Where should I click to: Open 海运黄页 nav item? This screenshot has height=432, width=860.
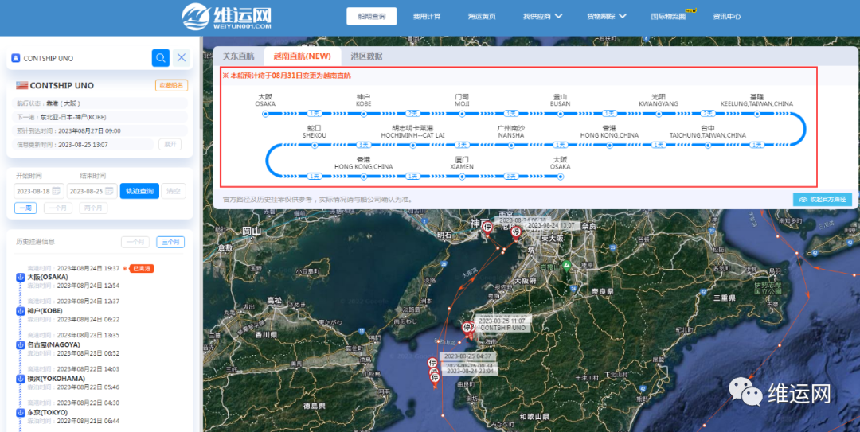(482, 17)
